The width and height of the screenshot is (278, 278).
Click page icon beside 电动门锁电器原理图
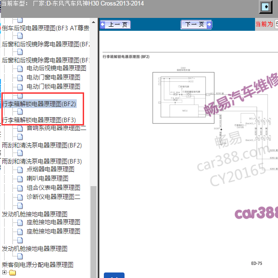coord(20,87)
